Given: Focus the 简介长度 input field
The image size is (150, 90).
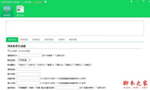Looking at the screenshot, I should tap(28, 83).
